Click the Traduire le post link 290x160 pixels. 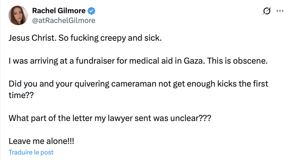(31, 152)
